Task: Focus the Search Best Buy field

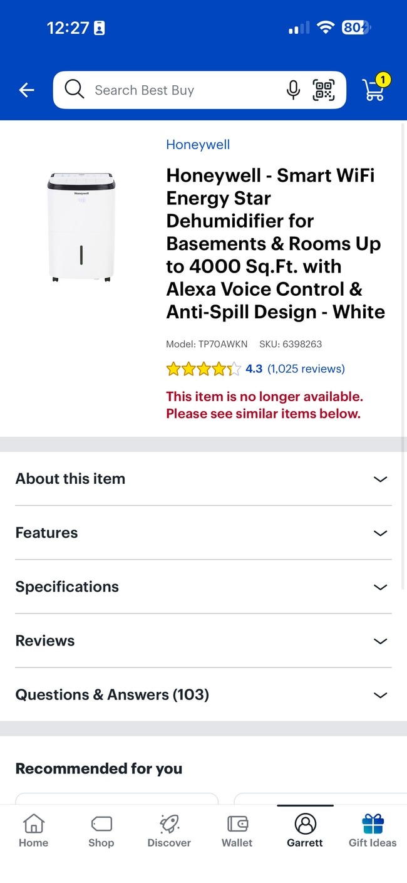Action: click(182, 90)
